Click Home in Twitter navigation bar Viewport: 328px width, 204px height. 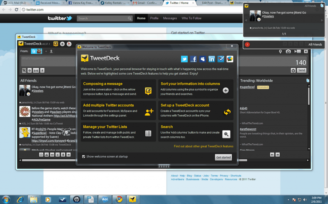pos(141,18)
